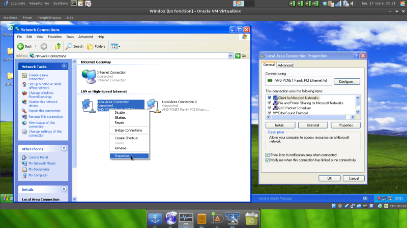Click the Help question mark in Properties dialog
Viewport: 407px width, 228px height.
[356, 56]
